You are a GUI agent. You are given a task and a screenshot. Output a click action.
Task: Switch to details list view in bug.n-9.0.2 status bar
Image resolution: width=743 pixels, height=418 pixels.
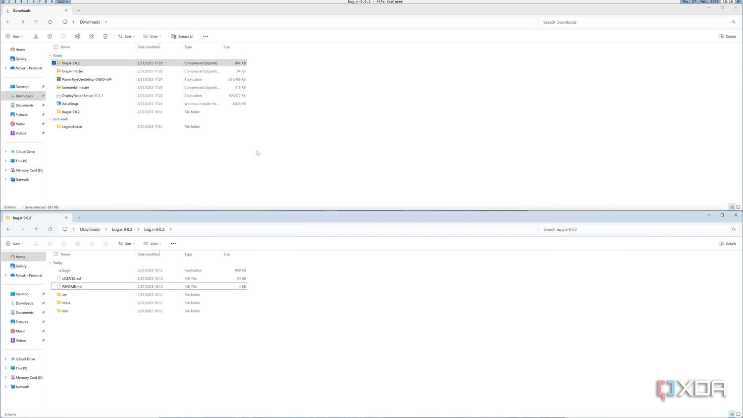[x=732, y=415]
